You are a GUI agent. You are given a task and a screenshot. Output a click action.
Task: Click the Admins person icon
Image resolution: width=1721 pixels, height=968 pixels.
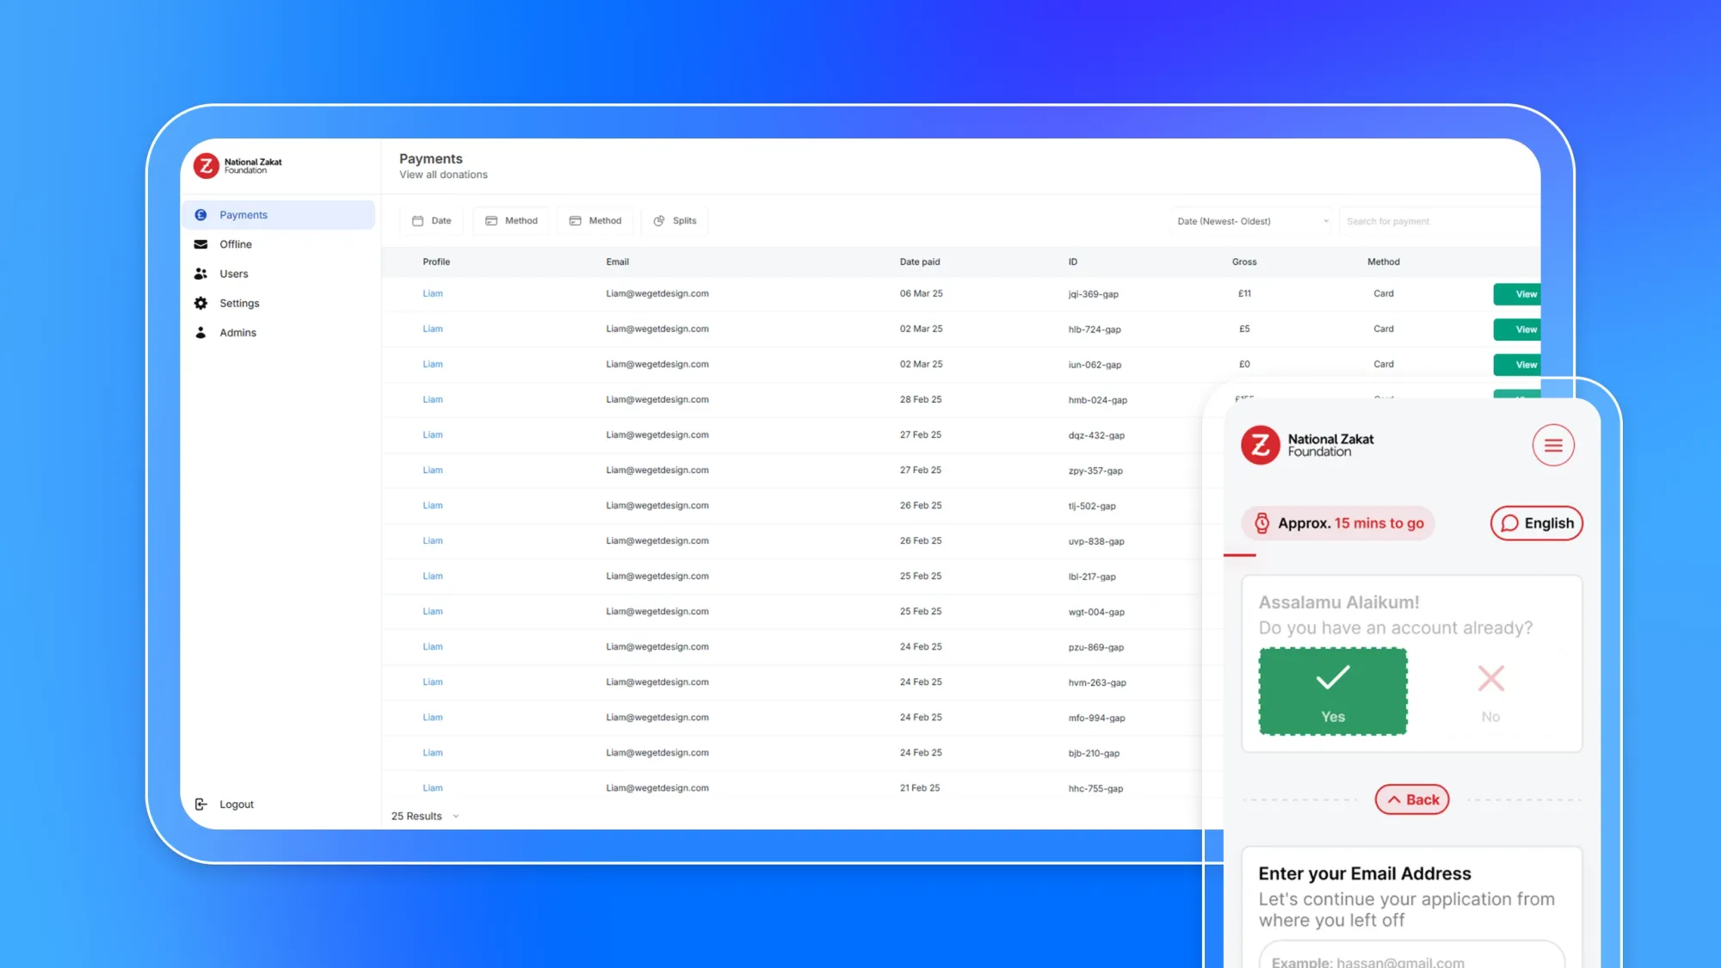(x=200, y=332)
